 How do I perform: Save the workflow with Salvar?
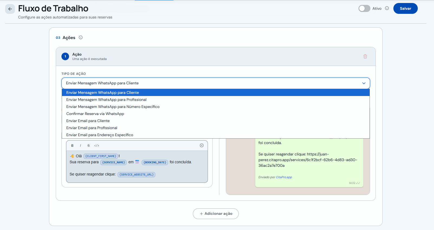tap(405, 8)
